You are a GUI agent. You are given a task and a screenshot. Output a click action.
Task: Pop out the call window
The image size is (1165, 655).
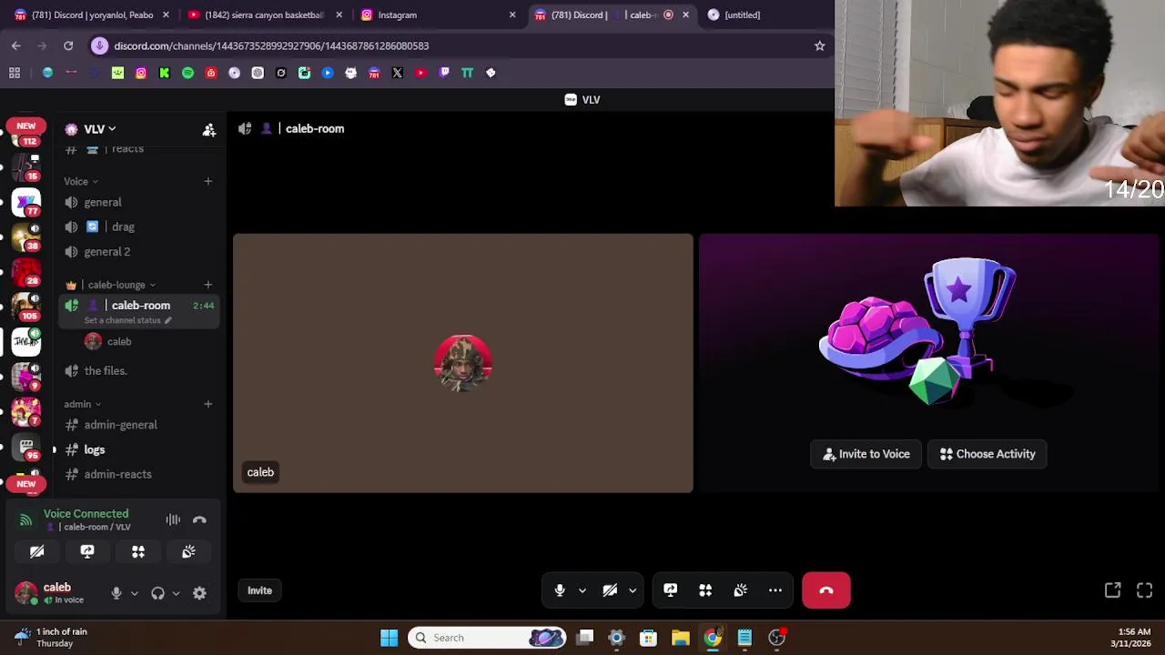point(1112,590)
